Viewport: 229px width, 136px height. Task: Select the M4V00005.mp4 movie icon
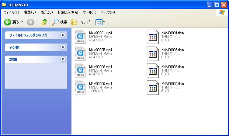click(80, 53)
